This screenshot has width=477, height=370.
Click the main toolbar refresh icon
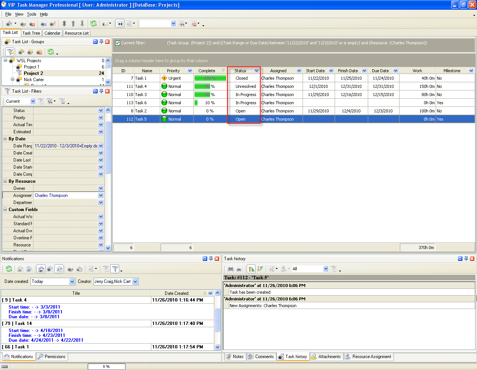tap(93, 23)
